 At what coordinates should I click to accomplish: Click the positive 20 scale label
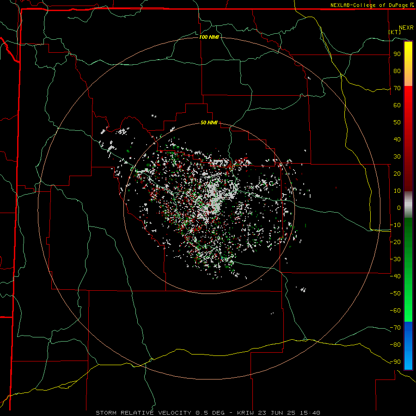[397, 174]
